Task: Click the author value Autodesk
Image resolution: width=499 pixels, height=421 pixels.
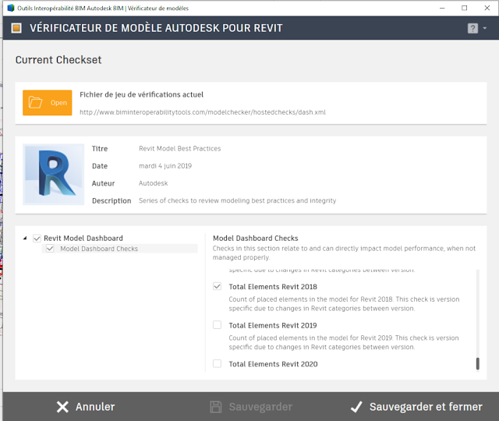Action: [x=153, y=183]
